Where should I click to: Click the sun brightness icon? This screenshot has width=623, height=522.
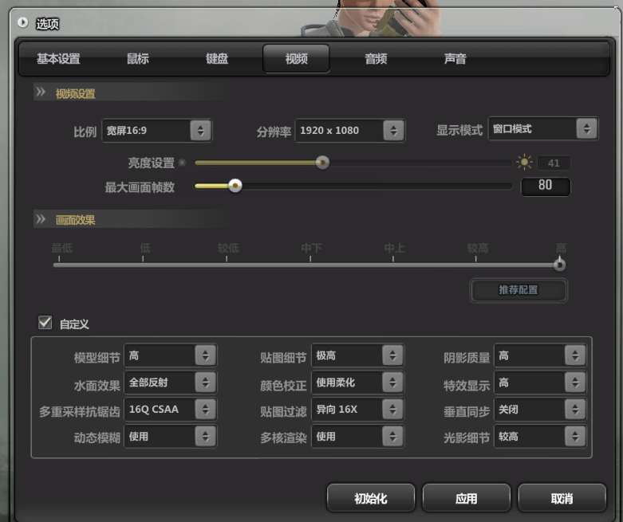pos(524,163)
